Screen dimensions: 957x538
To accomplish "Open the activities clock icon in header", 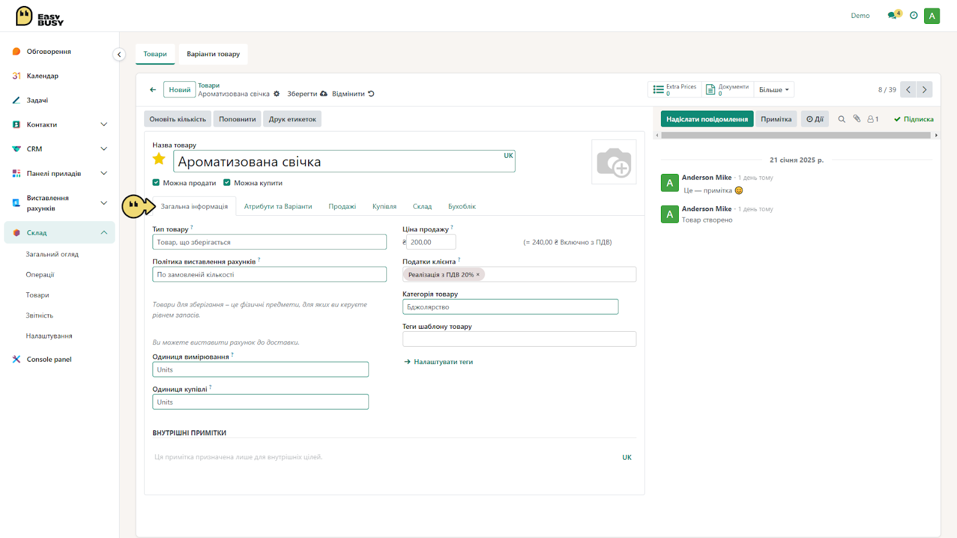I will pyautogui.click(x=913, y=16).
